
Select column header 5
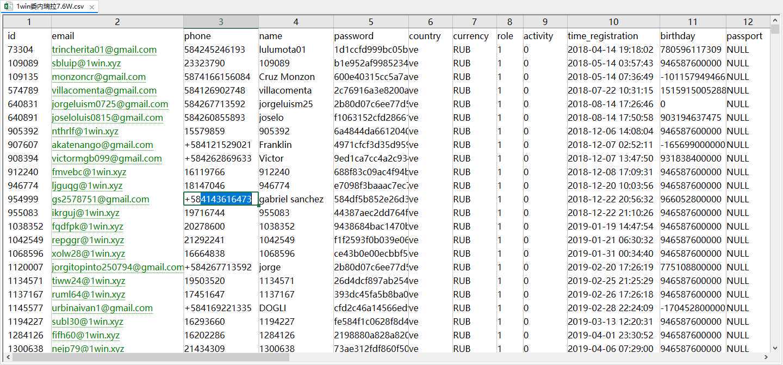(371, 22)
